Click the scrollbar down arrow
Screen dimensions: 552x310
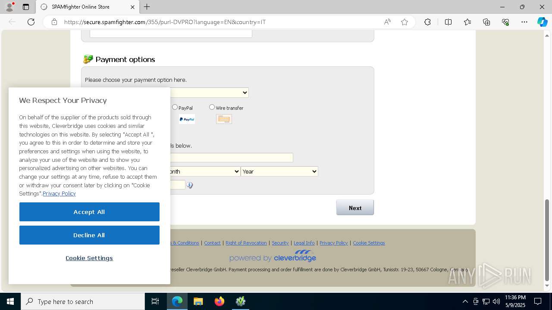tap(547, 286)
